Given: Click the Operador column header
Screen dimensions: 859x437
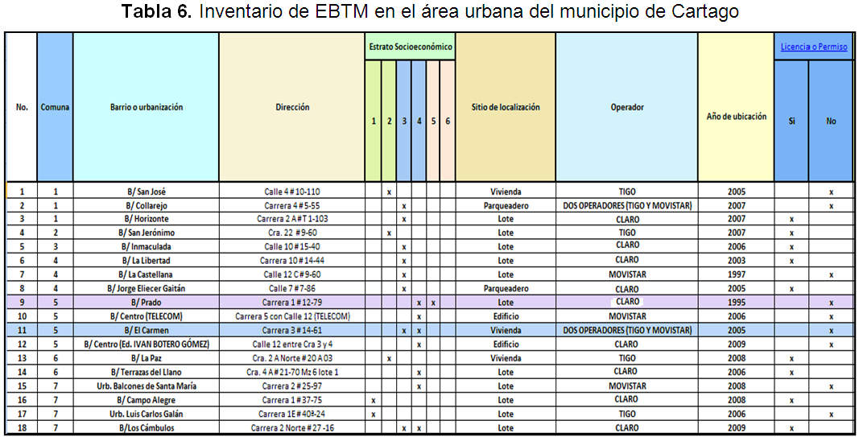Looking at the screenshot, I should click(x=626, y=107).
